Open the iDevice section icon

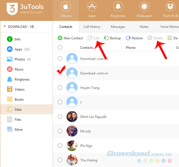point(66,6)
